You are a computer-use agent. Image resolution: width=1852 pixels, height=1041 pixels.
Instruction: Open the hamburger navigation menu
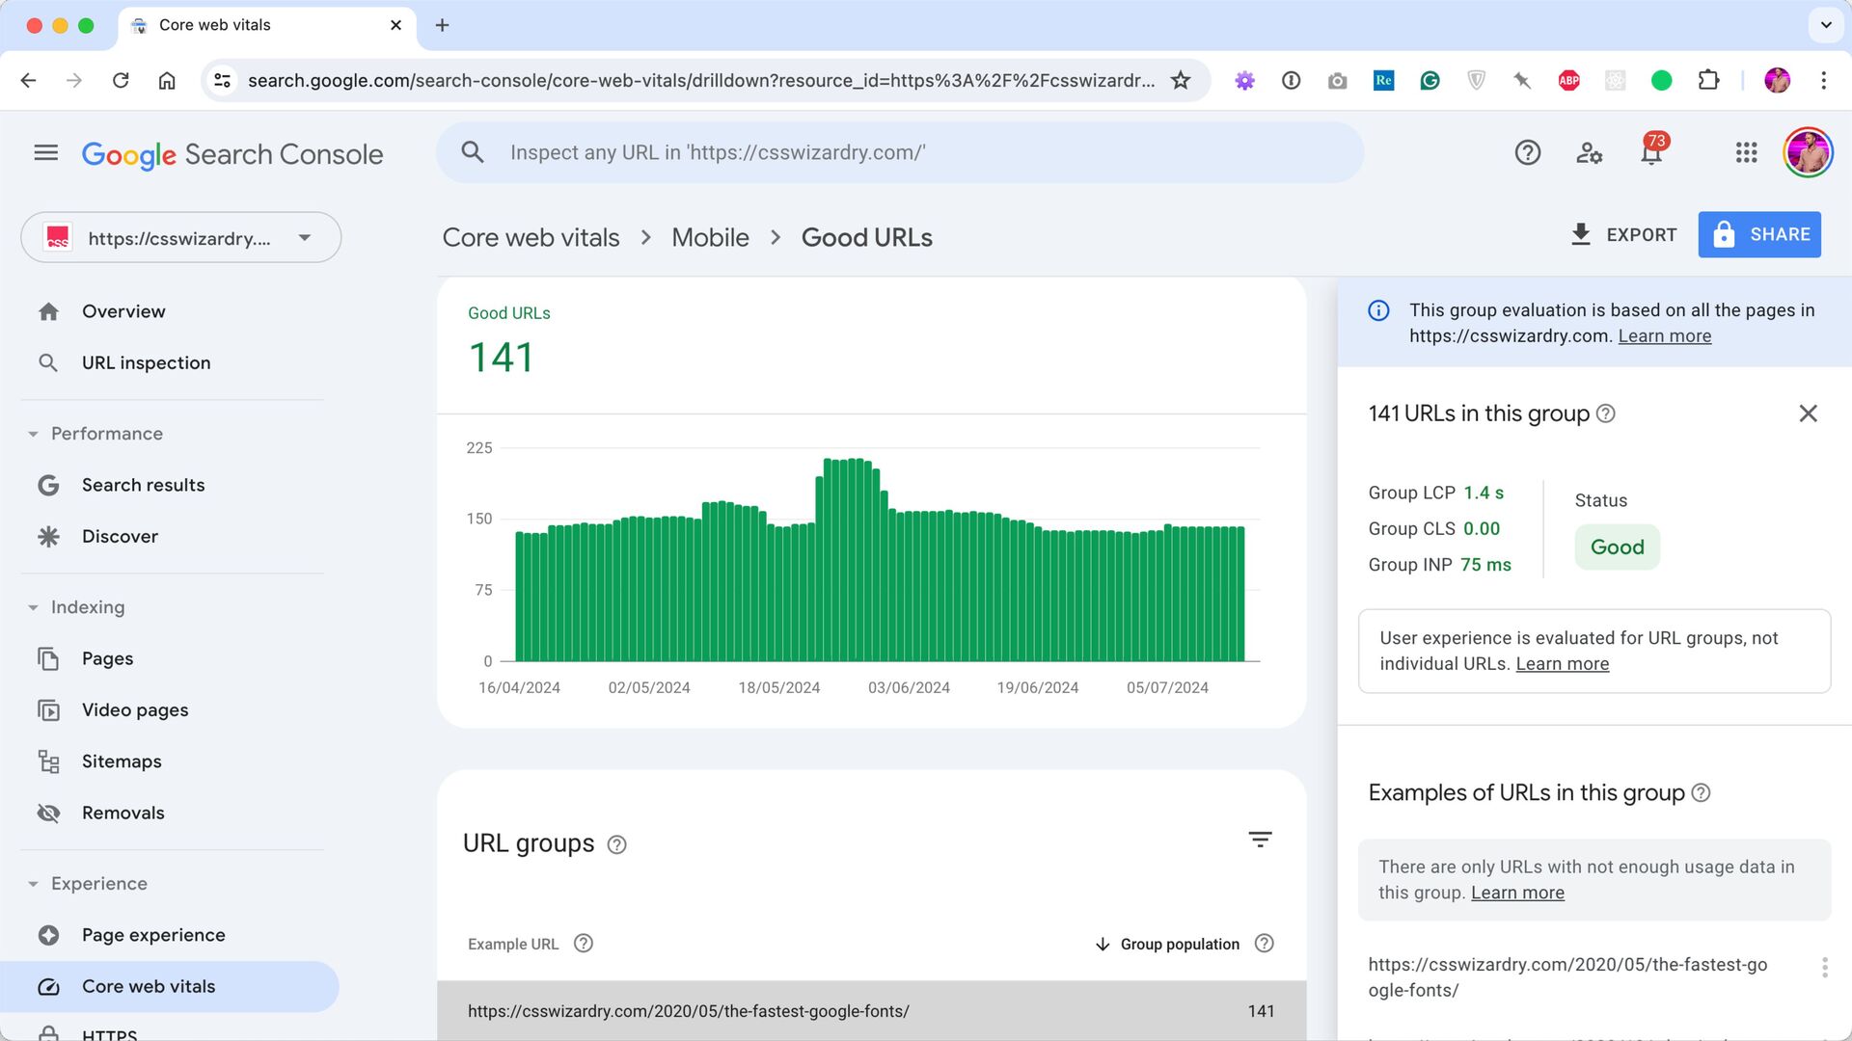pos(45,153)
